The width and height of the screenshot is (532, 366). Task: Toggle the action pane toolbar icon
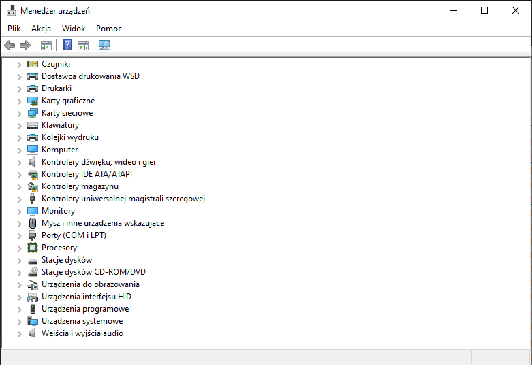pyautogui.click(x=83, y=46)
